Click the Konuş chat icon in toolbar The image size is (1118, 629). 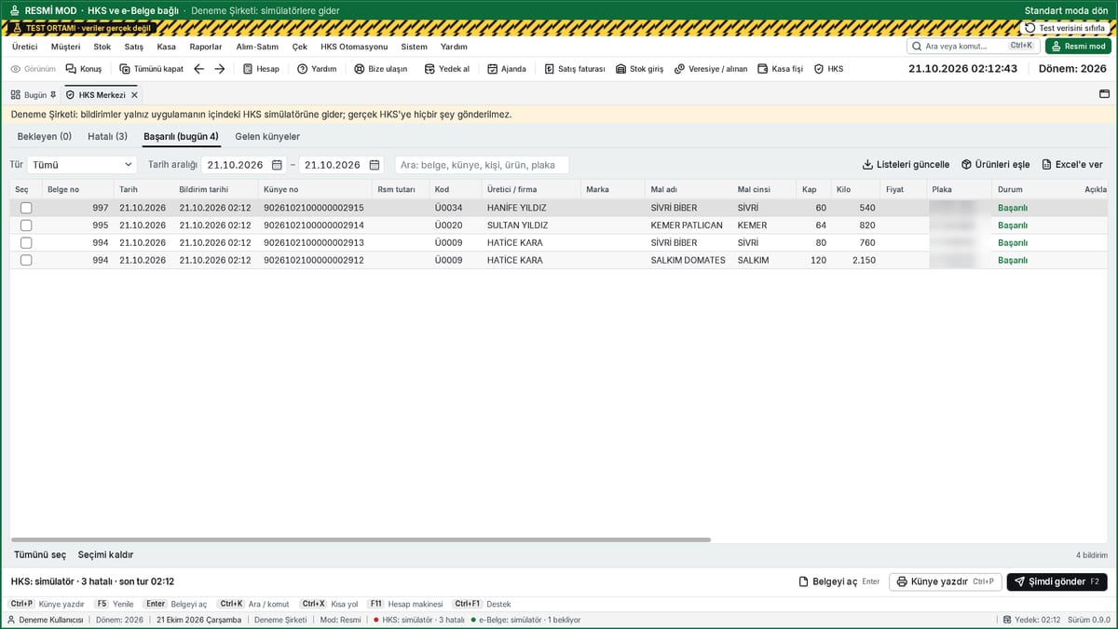coord(71,69)
